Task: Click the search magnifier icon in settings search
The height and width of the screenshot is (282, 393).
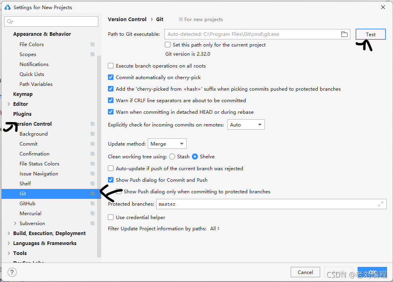Action: click(10, 21)
